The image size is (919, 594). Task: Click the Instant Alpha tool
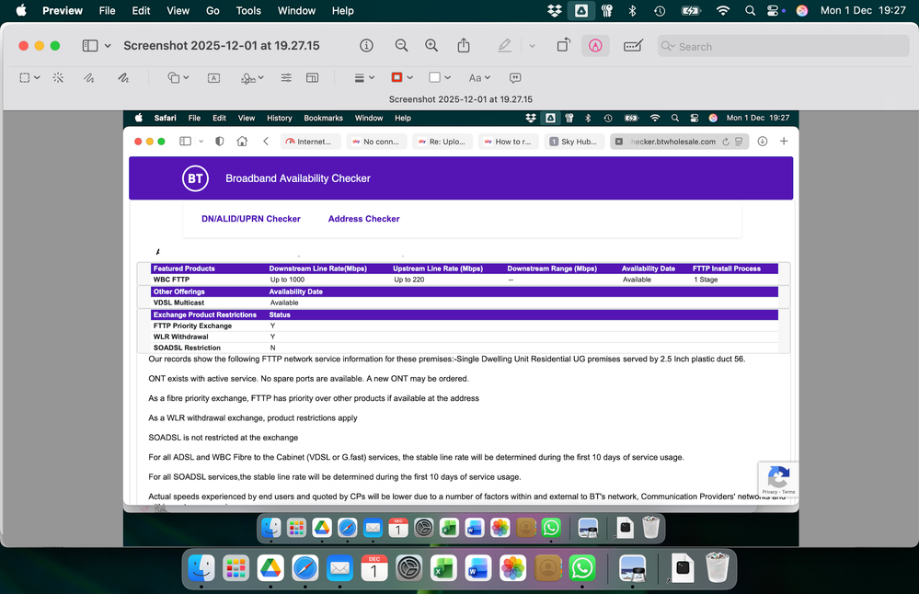[x=57, y=77]
